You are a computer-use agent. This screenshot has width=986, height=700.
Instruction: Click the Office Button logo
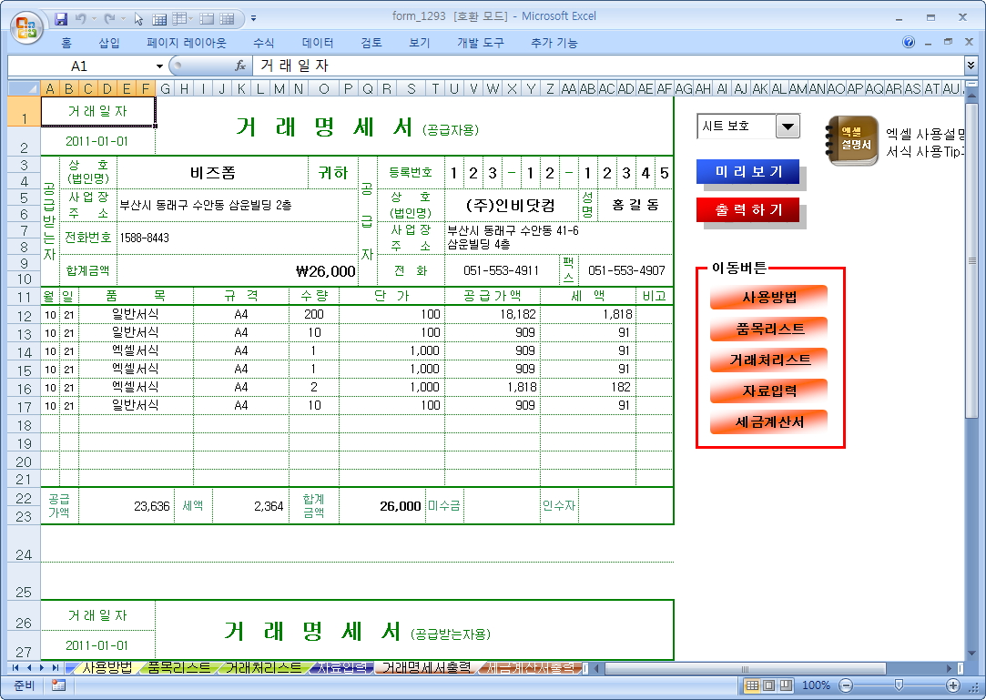[x=25, y=25]
